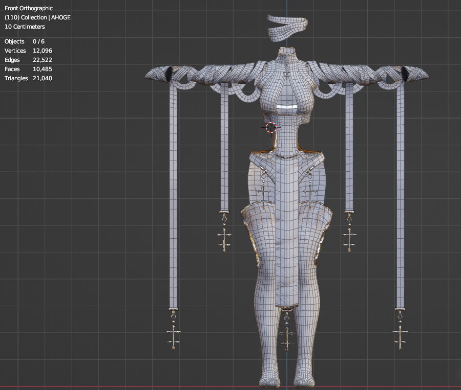Click the long front cloth panel
Viewport: 461px width, 390px height.
pyautogui.click(x=287, y=230)
